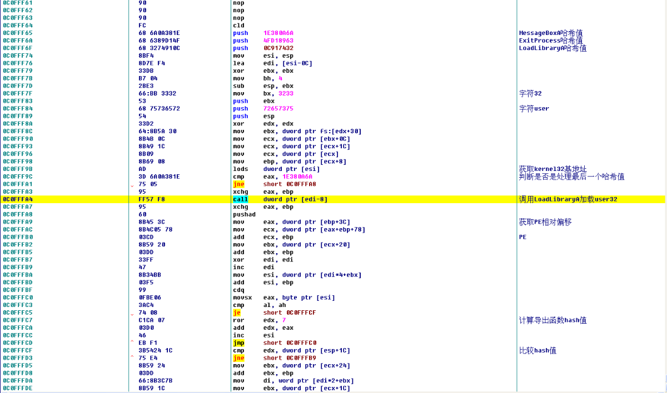Click the cdq instruction
This screenshot has width=667, height=393.
click(x=238, y=290)
